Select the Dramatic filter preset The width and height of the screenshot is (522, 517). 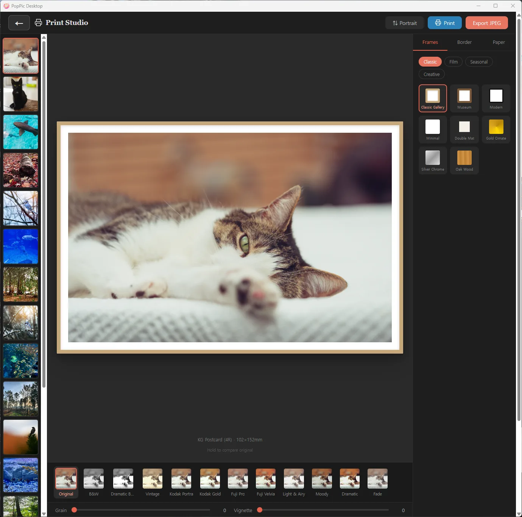point(350,483)
